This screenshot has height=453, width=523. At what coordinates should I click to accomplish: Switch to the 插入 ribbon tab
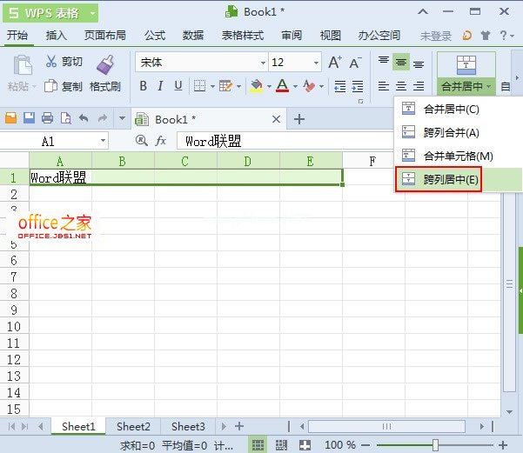[56, 36]
